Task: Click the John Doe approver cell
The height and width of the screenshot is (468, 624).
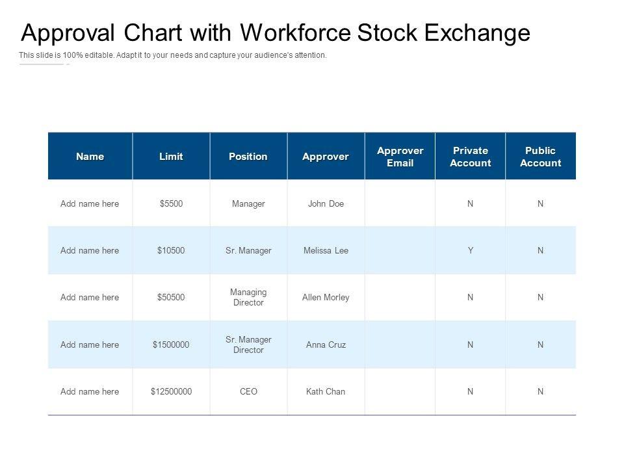Action: point(326,203)
